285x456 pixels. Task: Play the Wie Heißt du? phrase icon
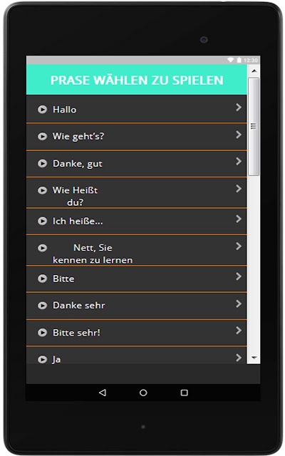43,190
